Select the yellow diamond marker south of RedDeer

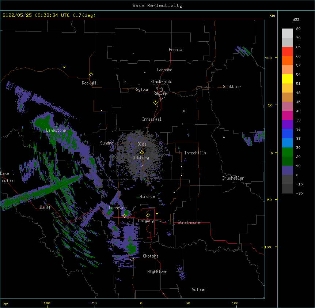pos(156,102)
